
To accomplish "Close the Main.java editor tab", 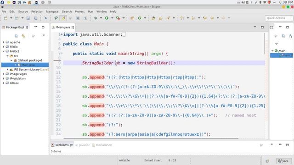I will tap(73, 27).
